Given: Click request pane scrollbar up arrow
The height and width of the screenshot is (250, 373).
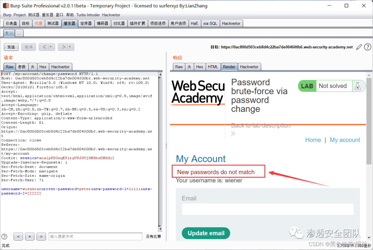Looking at the screenshot, I should [x=160, y=74].
